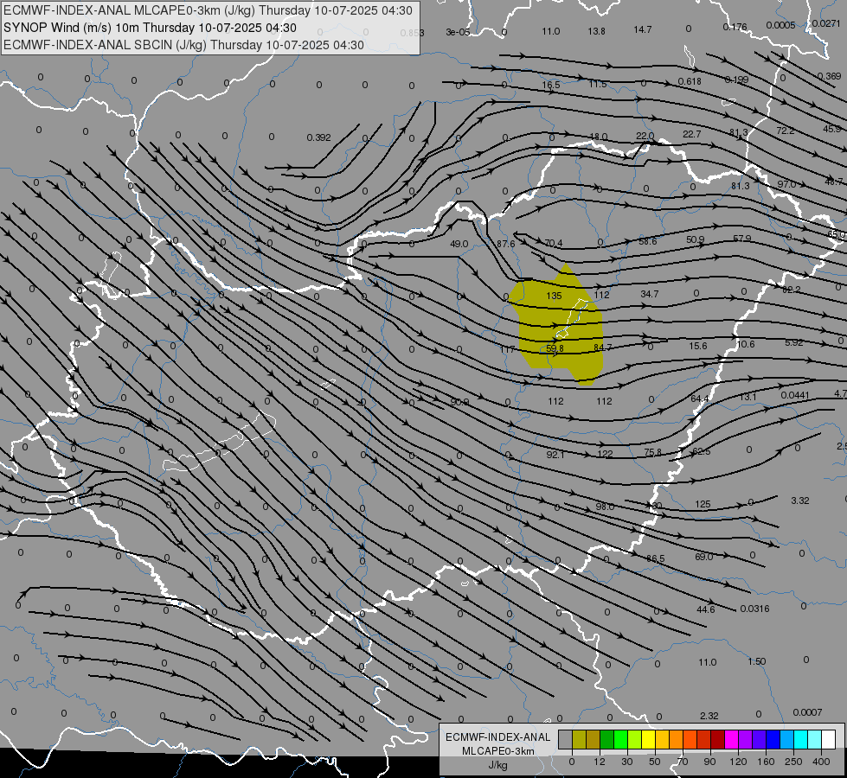Click the legend tick label 250

coord(793,762)
